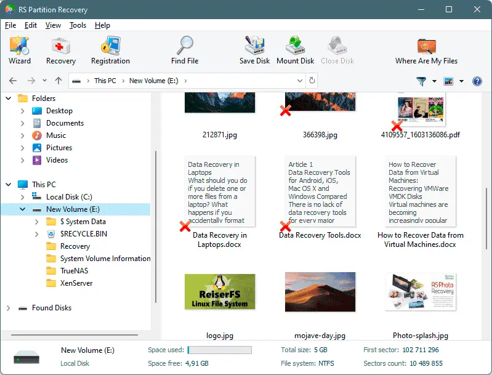Select the 212871.jpg thumbnail

tap(220, 103)
